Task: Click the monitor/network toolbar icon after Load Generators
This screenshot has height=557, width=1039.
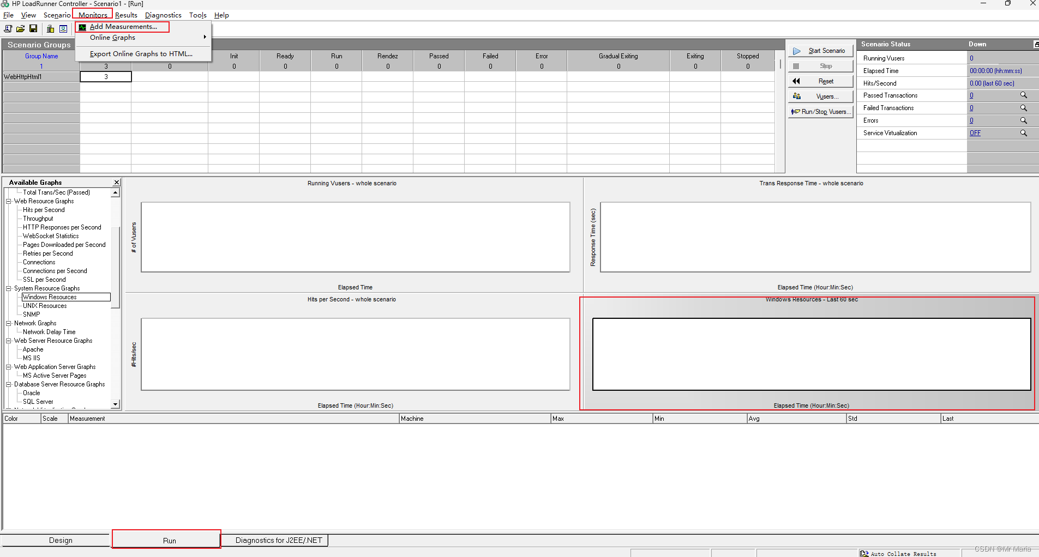Action: click(x=63, y=29)
